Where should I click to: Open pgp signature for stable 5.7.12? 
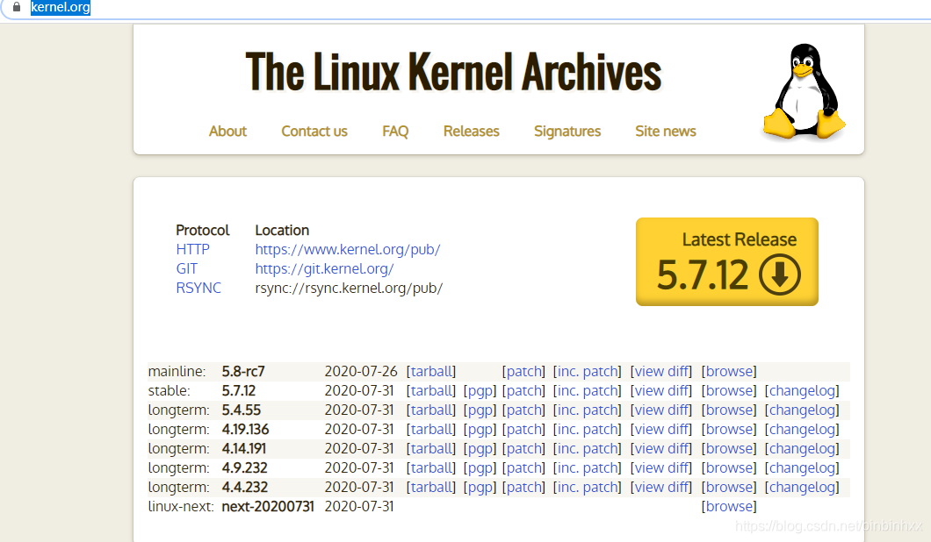[x=480, y=391]
